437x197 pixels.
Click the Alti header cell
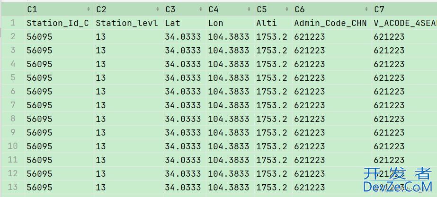[x=267, y=23]
